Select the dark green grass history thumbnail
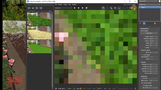The height and width of the screenshot is (90, 161). pyautogui.click(x=39, y=19)
